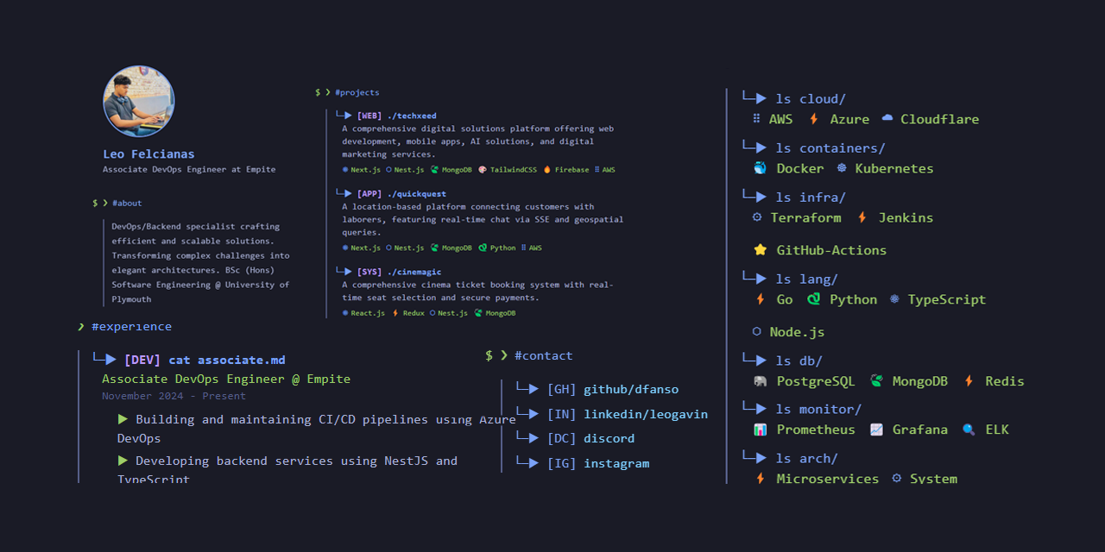Click the Redis lightning icon
Screen dimensions: 1105x552
click(969, 381)
